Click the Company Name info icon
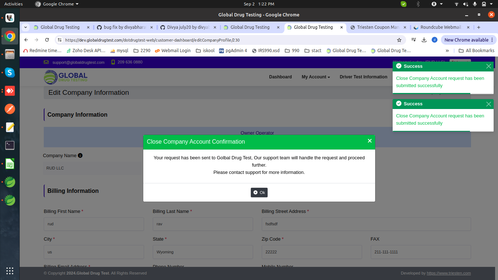Screen dimensions: 498x280 [80, 155]
